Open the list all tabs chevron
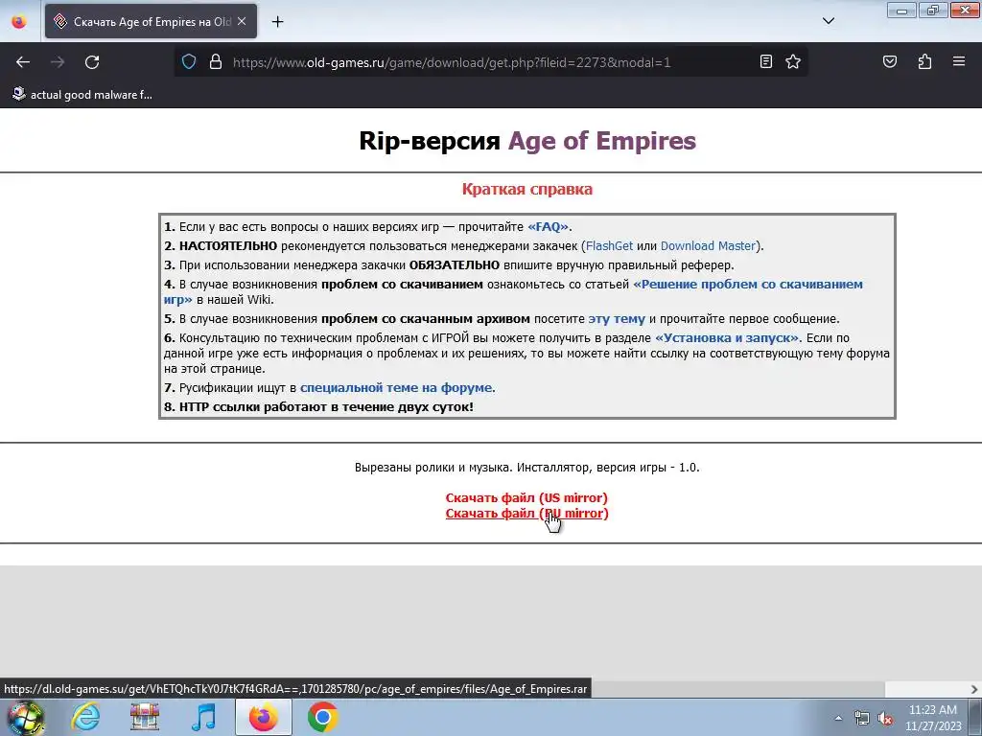The image size is (982, 736). click(x=828, y=21)
